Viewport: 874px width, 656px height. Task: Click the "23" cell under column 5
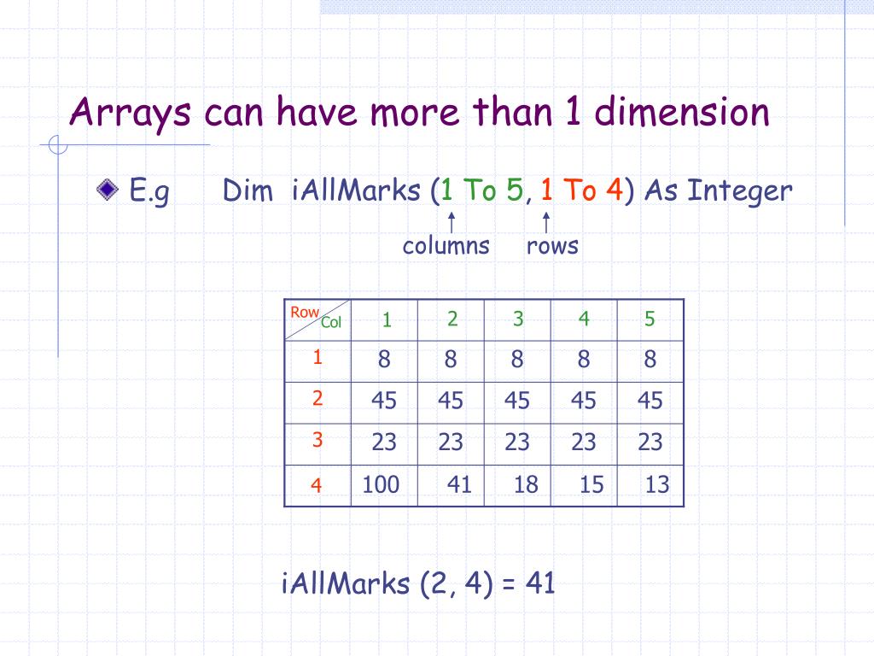click(x=650, y=442)
